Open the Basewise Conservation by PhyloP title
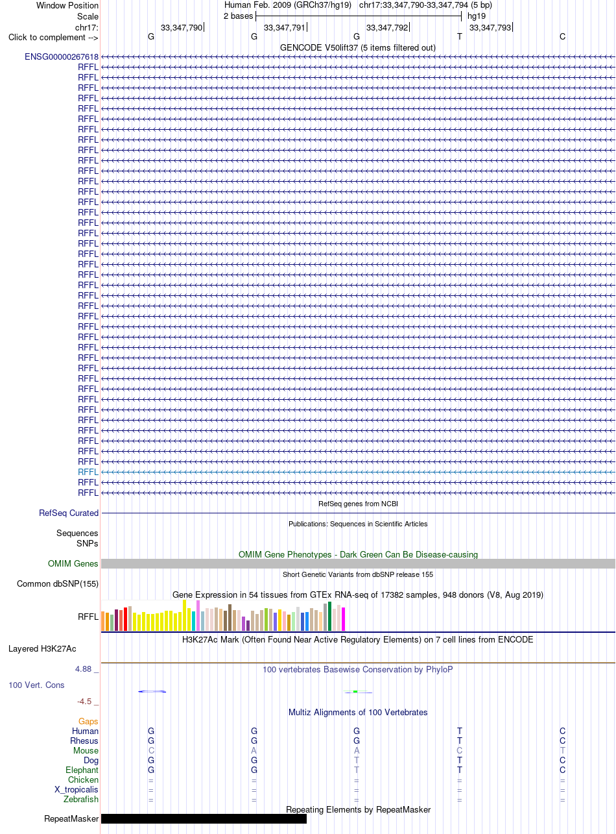Viewport: 616px width, 834px height. point(358,669)
